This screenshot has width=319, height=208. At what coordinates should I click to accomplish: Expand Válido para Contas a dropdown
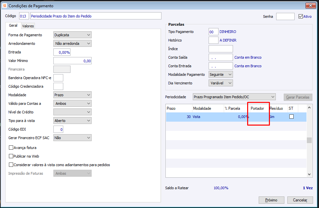click(72, 104)
